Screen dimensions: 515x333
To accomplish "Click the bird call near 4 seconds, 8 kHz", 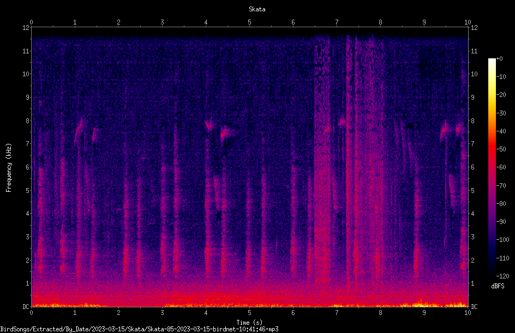I will (209, 125).
